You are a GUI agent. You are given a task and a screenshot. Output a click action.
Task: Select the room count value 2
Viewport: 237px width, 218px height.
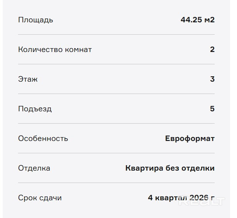point(212,49)
